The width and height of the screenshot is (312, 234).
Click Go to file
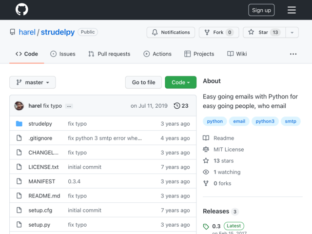coord(143,82)
